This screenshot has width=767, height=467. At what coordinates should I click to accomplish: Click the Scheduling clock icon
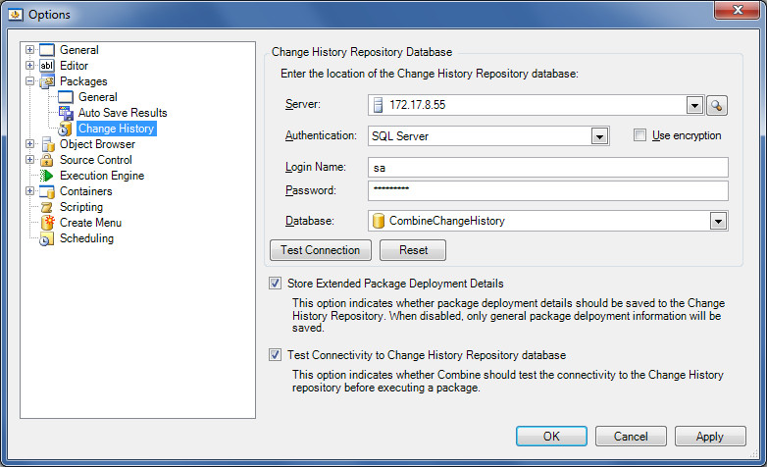point(47,238)
